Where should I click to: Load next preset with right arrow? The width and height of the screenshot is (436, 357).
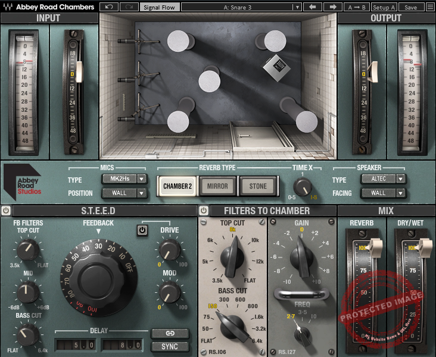[333, 7]
